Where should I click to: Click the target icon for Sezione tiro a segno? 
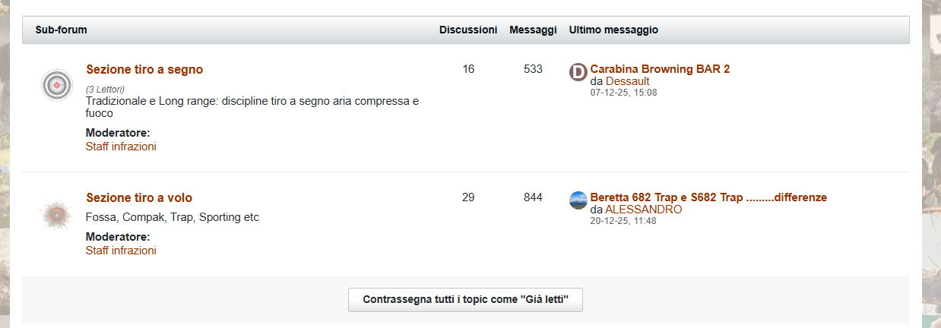click(x=56, y=85)
